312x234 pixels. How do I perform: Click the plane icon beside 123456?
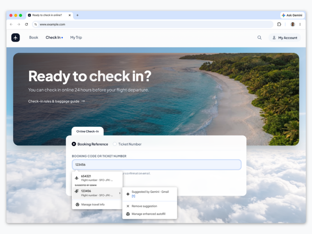(76, 191)
